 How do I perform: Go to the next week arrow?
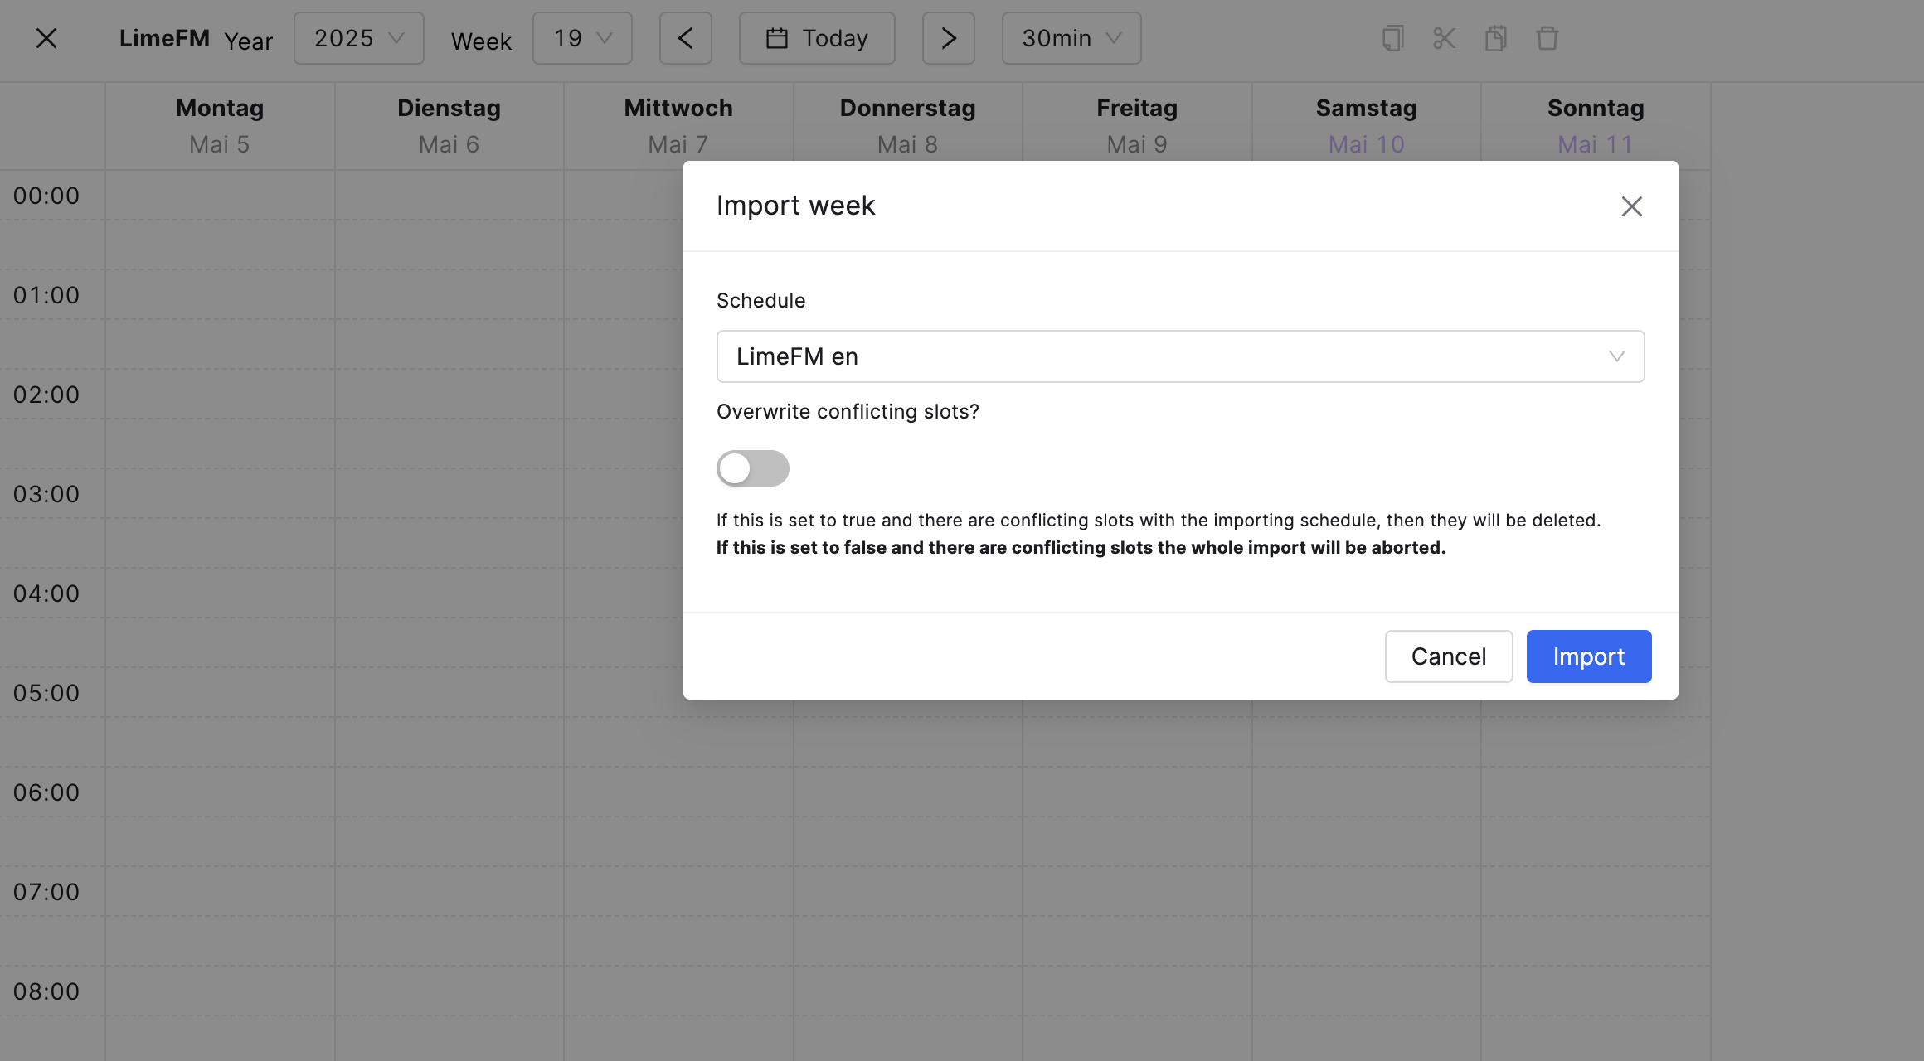tap(948, 38)
